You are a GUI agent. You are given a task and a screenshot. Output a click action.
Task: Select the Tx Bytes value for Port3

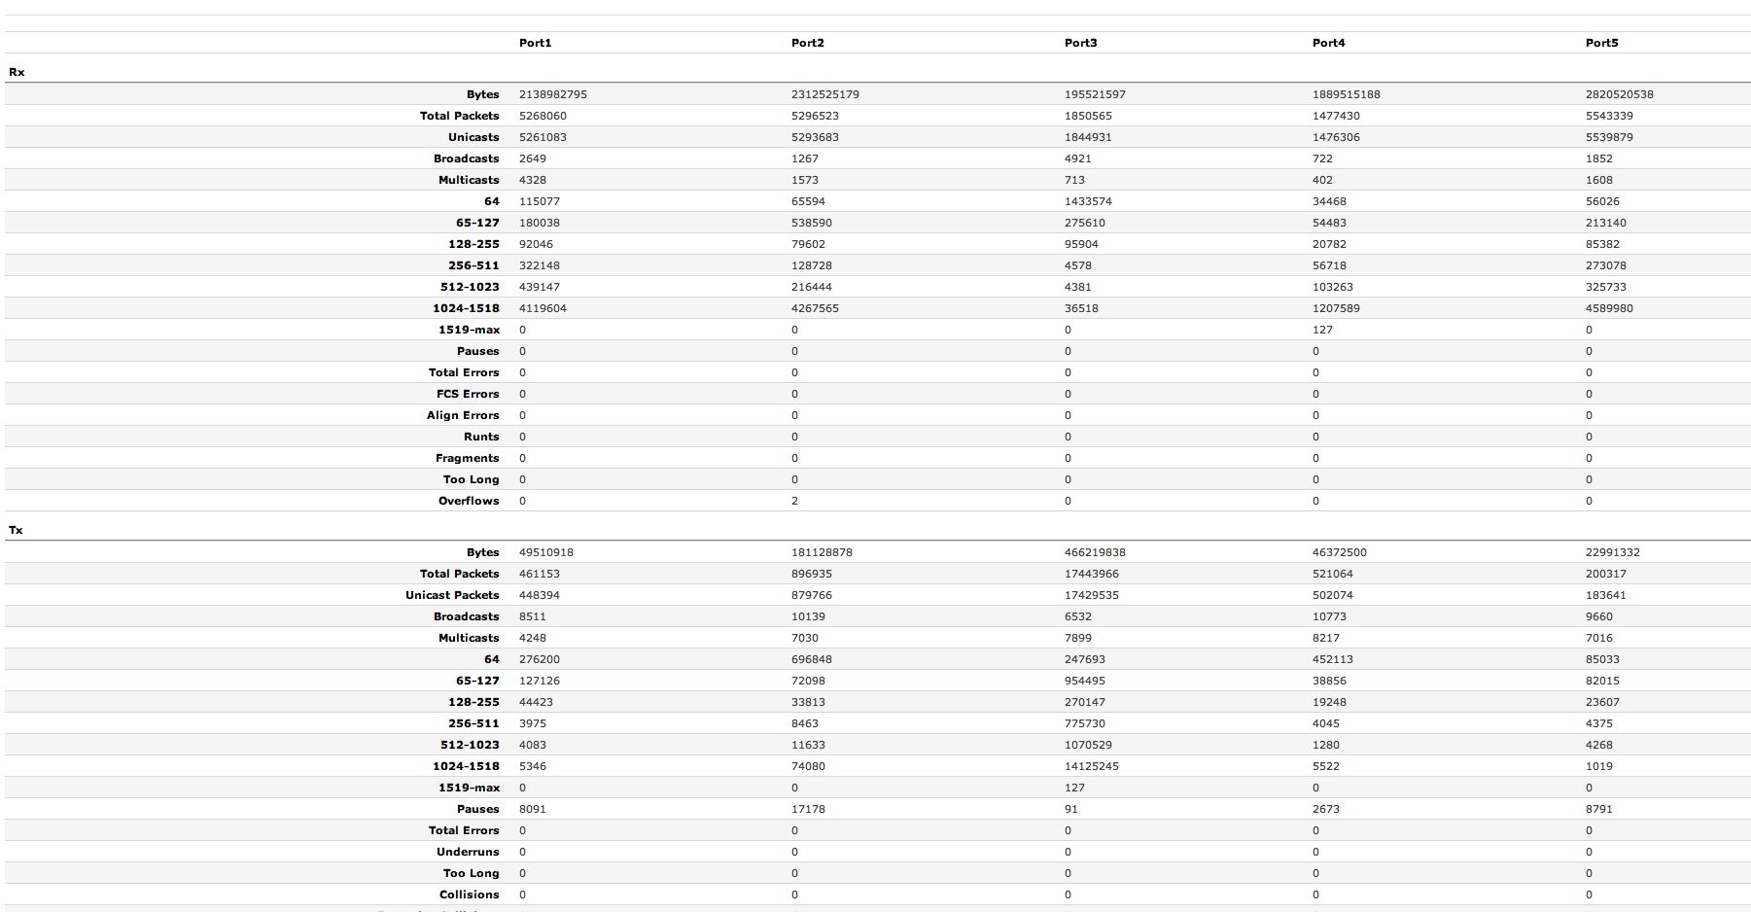click(1095, 552)
